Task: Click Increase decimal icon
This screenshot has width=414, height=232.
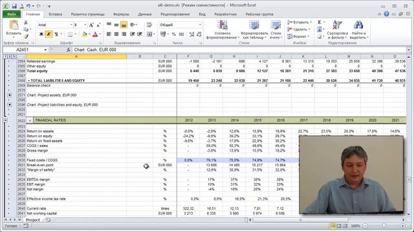Action: [191, 34]
